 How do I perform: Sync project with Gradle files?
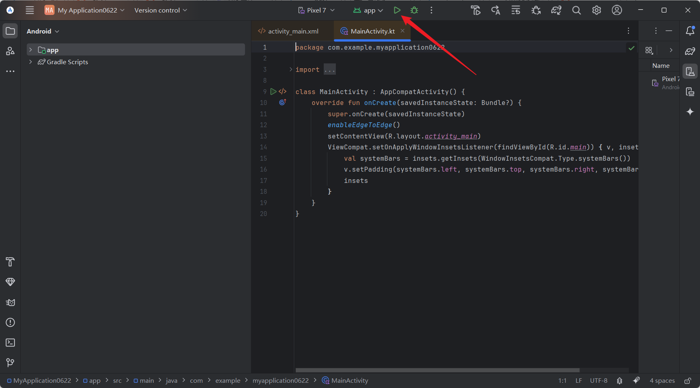coord(556,10)
